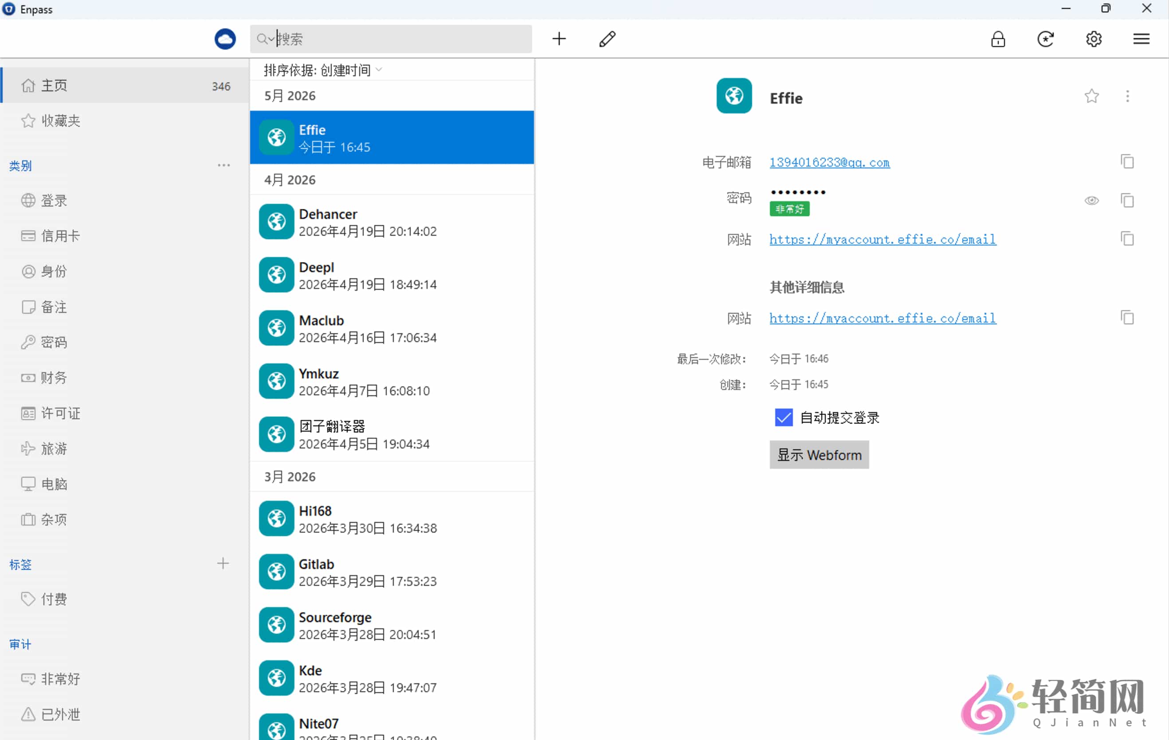Open 备注 category
Screen dimensions: 1169x740
[x=125, y=307]
